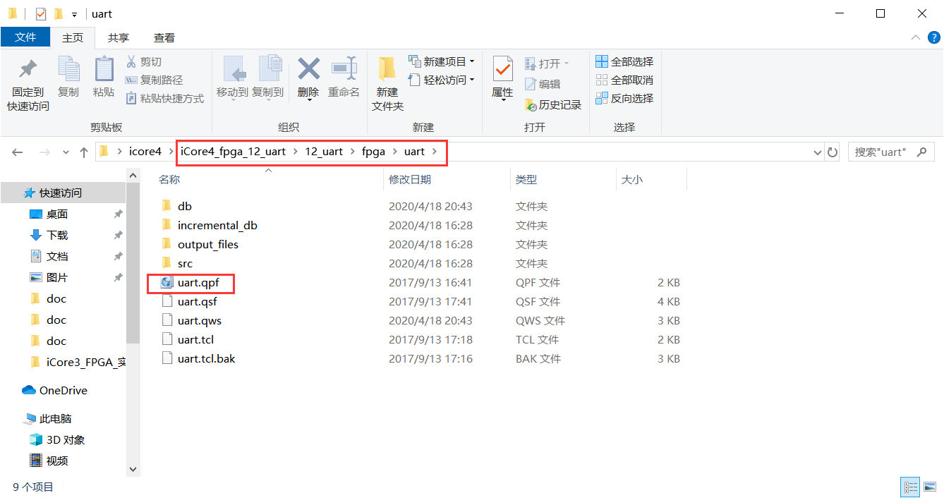Image resolution: width=944 pixels, height=498 pixels.
Task: Click the New Folder (新建文件夹) icon
Action: tap(387, 71)
